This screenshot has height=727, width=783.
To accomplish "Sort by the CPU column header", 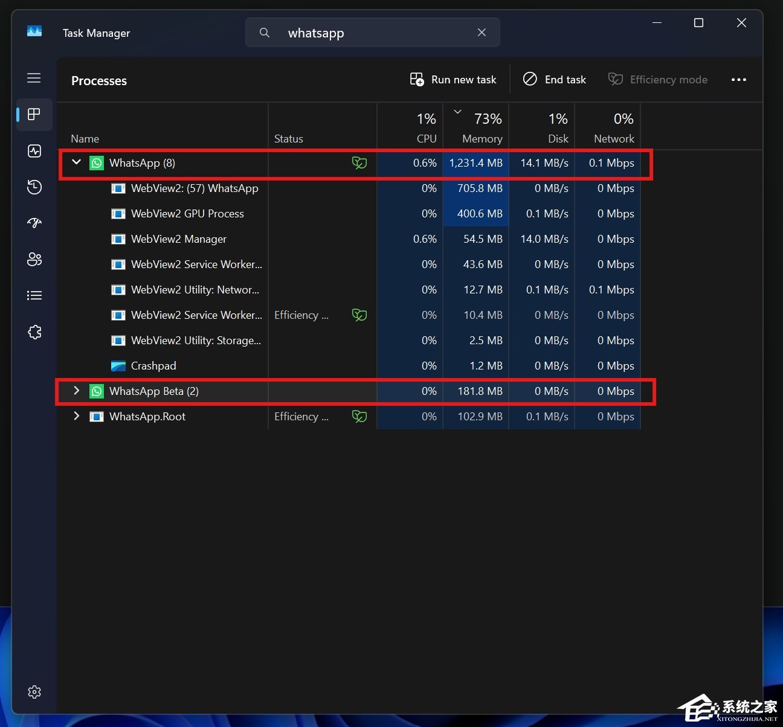I will pos(410,127).
